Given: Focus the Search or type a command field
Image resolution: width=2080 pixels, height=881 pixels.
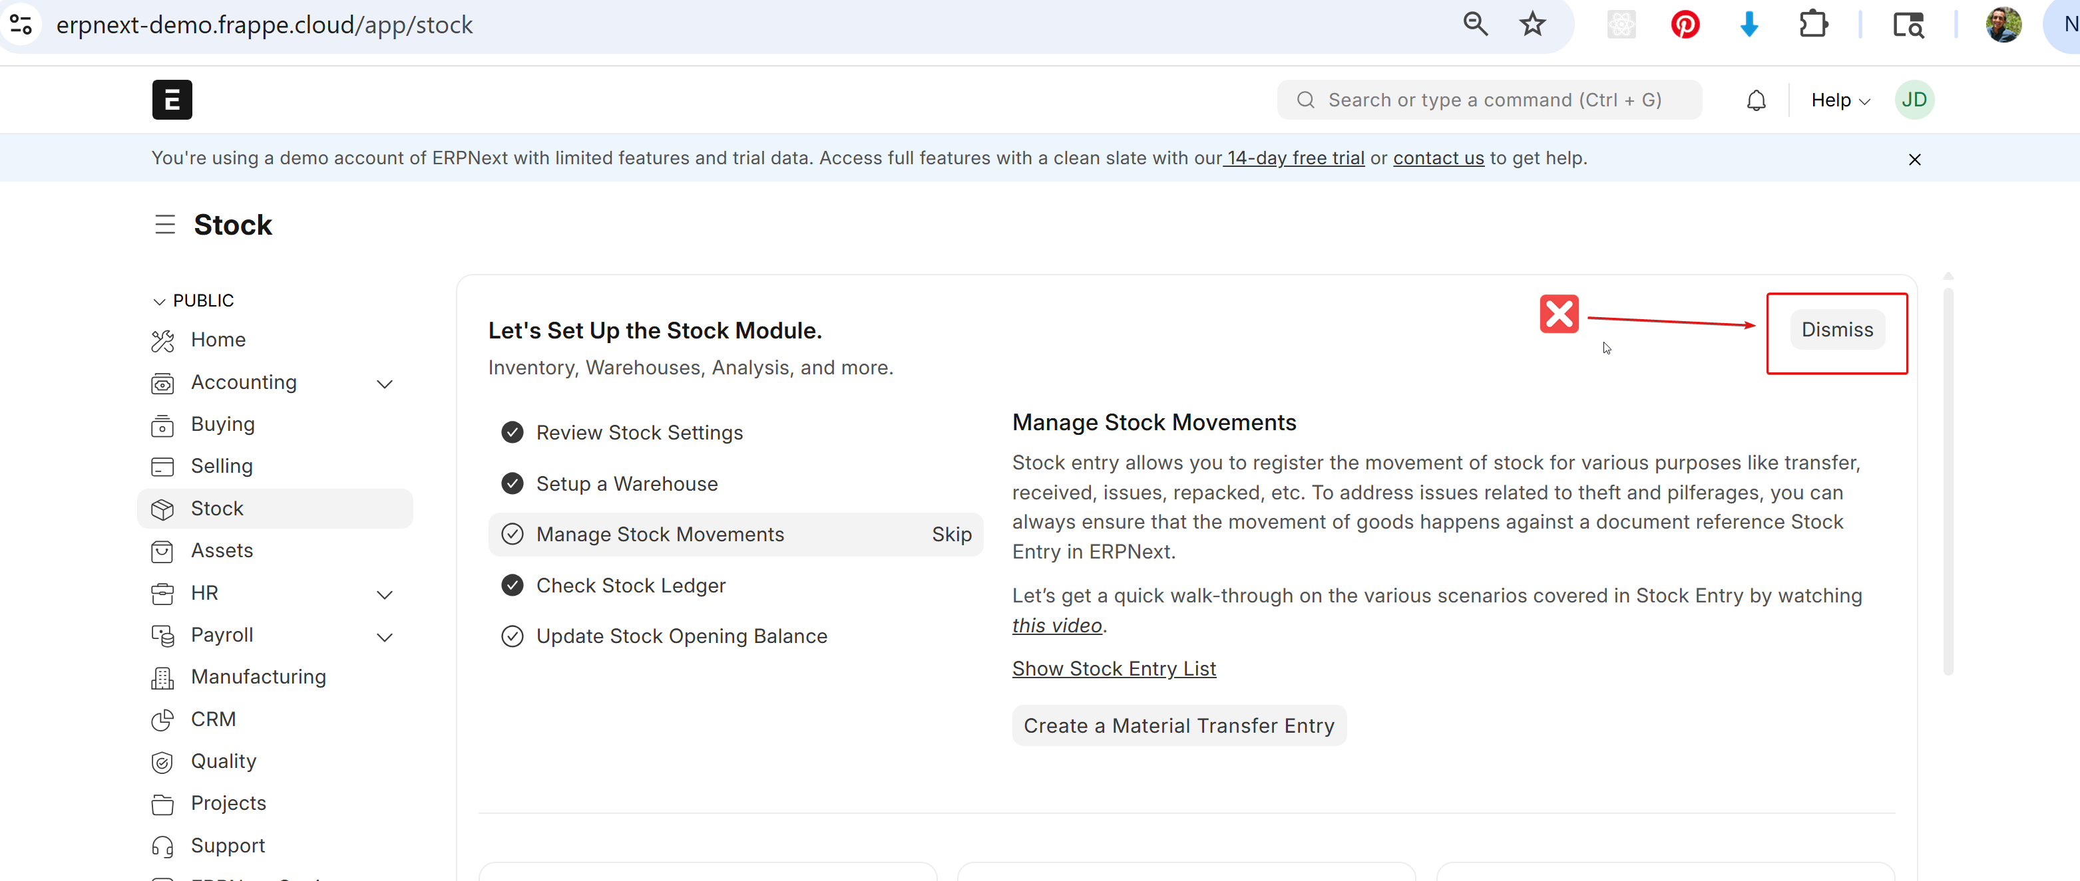Looking at the screenshot, I should [x=1489, y=100].
